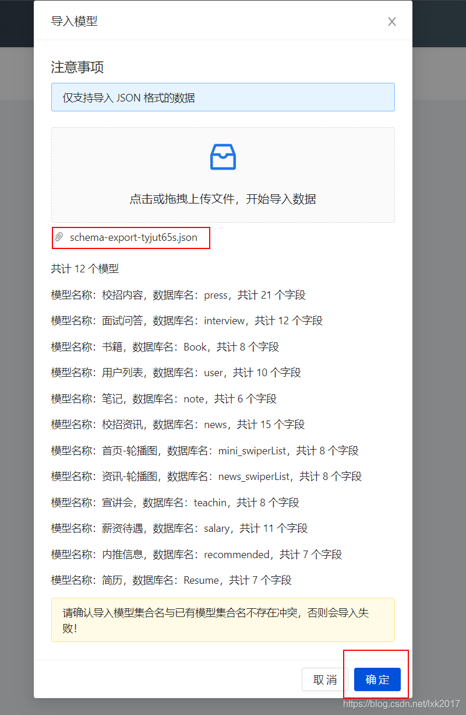The image size is (466, 715).
Task: Click the 共计 12 个模型 line
Action: point(85,269)
